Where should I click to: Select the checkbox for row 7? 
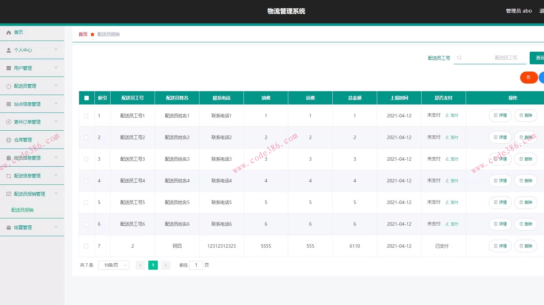(x=86, y=246)
